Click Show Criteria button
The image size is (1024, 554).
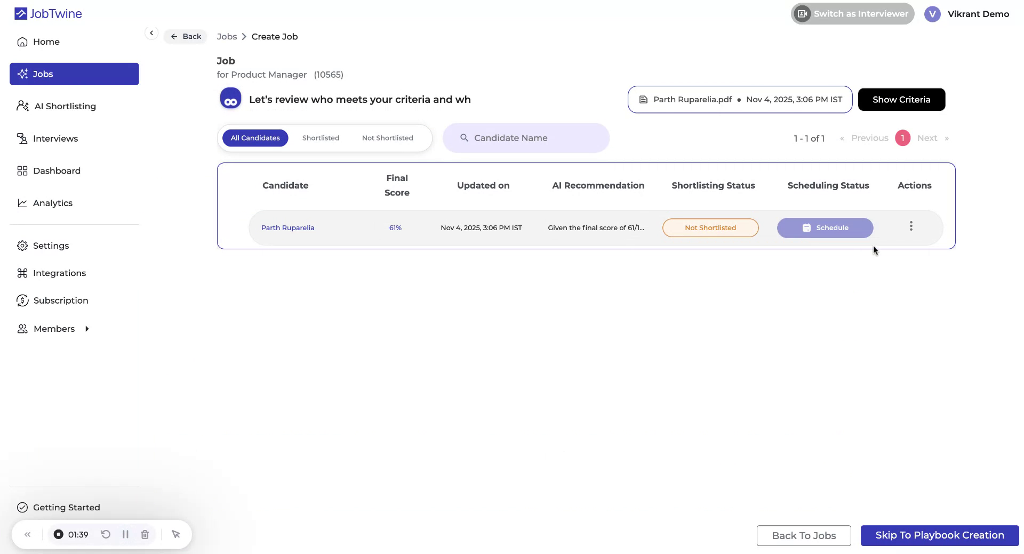(x=901, y=99)
